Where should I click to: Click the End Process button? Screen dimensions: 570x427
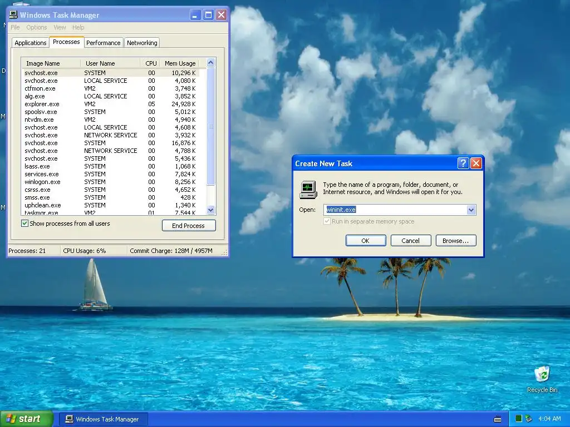pyautogui.click(x=189, y=226)
